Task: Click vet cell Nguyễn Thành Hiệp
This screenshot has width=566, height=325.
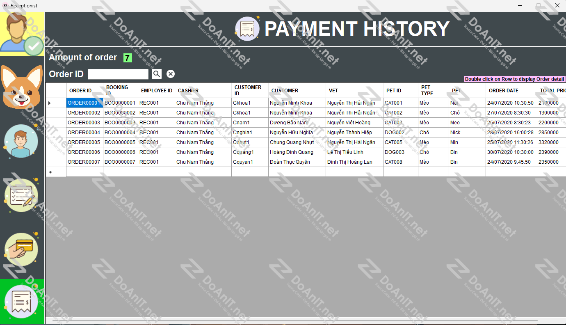Action: pos(354,133)
